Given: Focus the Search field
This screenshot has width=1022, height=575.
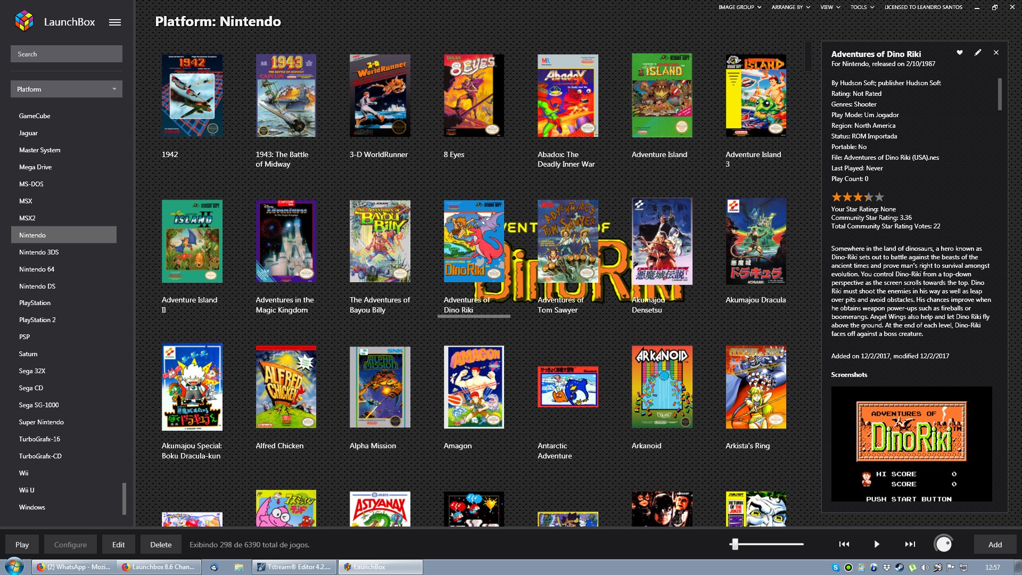Looking at the screenshot, I should (67, 54).
